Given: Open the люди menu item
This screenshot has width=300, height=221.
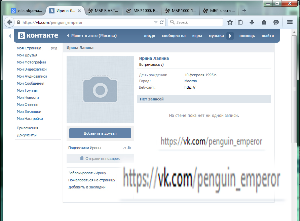Looking at the screenshot, I should pos(149,36).
